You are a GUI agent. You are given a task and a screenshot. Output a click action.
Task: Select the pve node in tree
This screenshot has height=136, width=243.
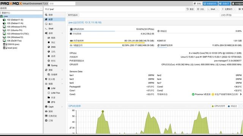pos(21,16)
